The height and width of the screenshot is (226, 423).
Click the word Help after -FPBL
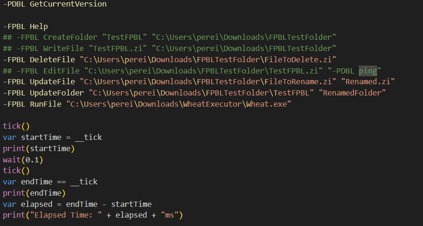pos(39,27)
